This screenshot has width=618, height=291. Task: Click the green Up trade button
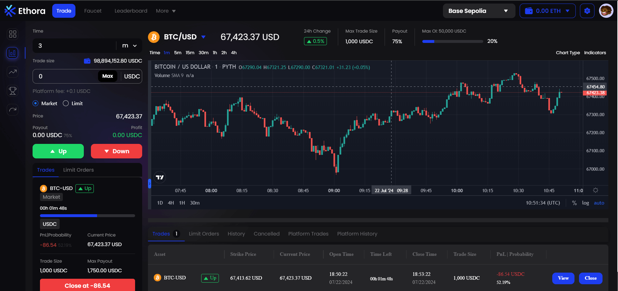(x=58, y=151)
